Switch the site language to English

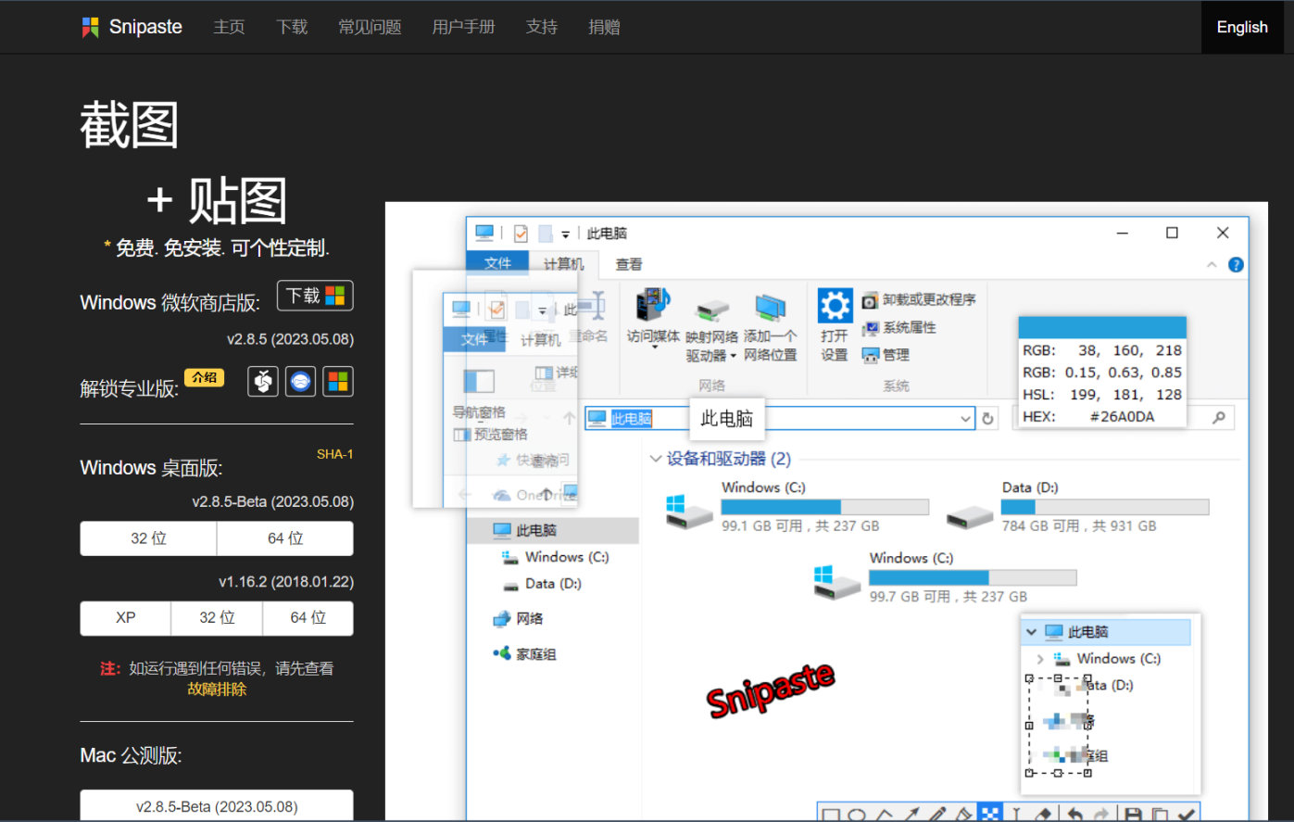[1242, 27]
